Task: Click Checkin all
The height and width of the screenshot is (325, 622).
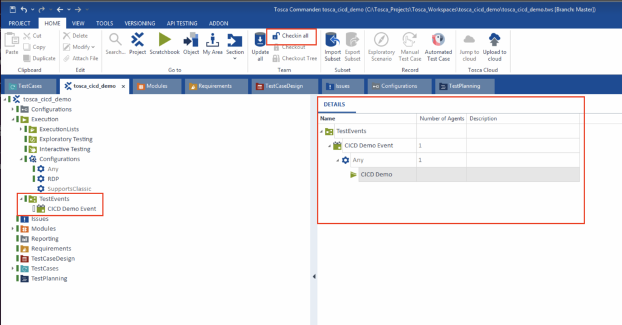Action: tap(291, 36)
